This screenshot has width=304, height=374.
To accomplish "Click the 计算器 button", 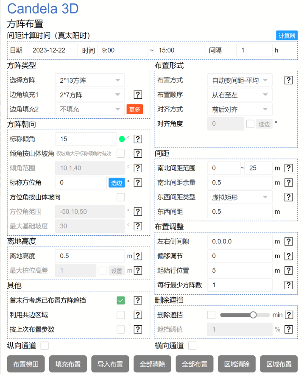I will tap(287, 36).
